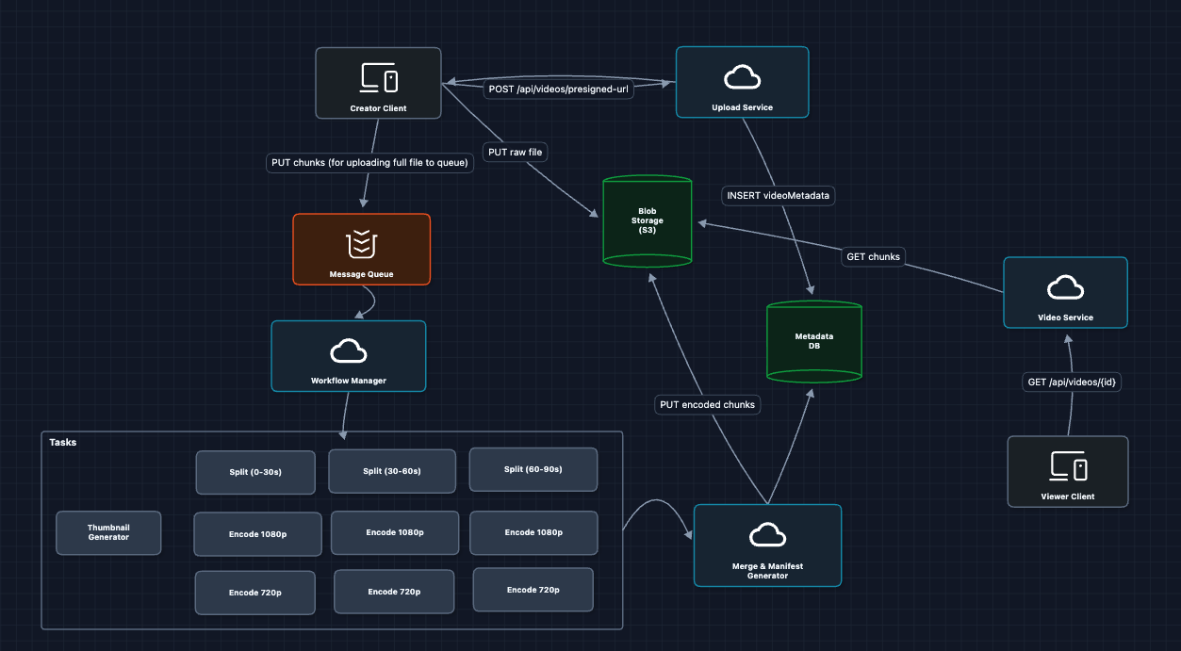Click the Creator Client device icon
This screenshot has width=1181, height=651.
[378, 77]
